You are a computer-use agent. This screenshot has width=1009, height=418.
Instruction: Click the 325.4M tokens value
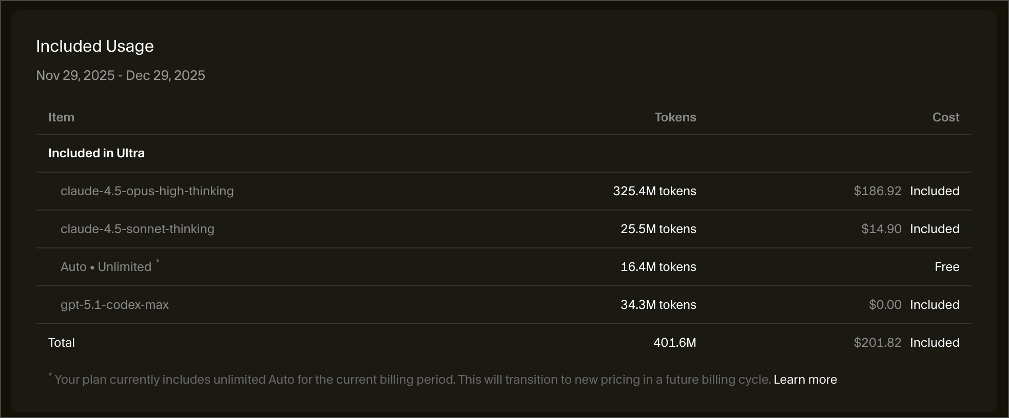pyautogui.click(x=654, y=191)
